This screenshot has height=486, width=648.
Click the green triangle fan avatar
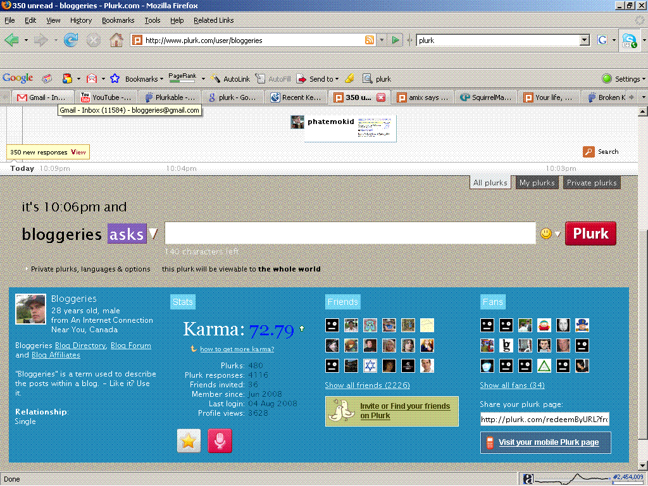pyautogui.click(x=544, y=366)
